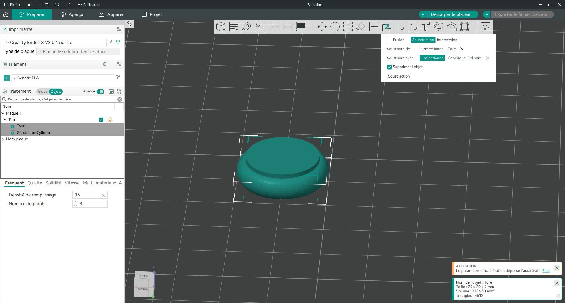Screen dimensions: 565x303
Task: Open the Generic PLA filament dropdown
Action: [x=63, y=78]
